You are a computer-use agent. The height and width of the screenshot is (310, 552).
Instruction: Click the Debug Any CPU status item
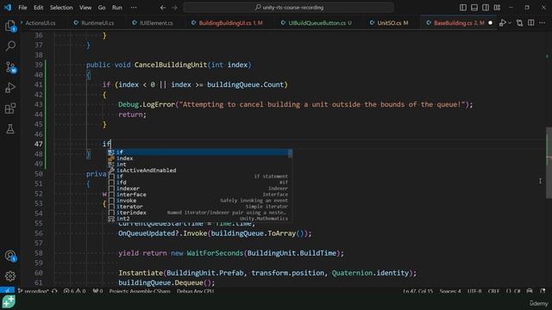pos(196,291)
